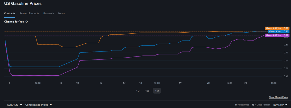Open the Buy Now dropdown
The image size is (291, 108).
280,105
